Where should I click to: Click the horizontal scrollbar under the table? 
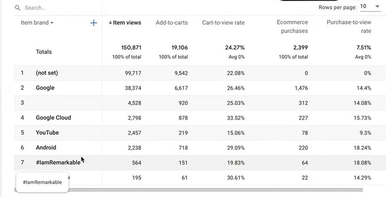pos(188,190)
